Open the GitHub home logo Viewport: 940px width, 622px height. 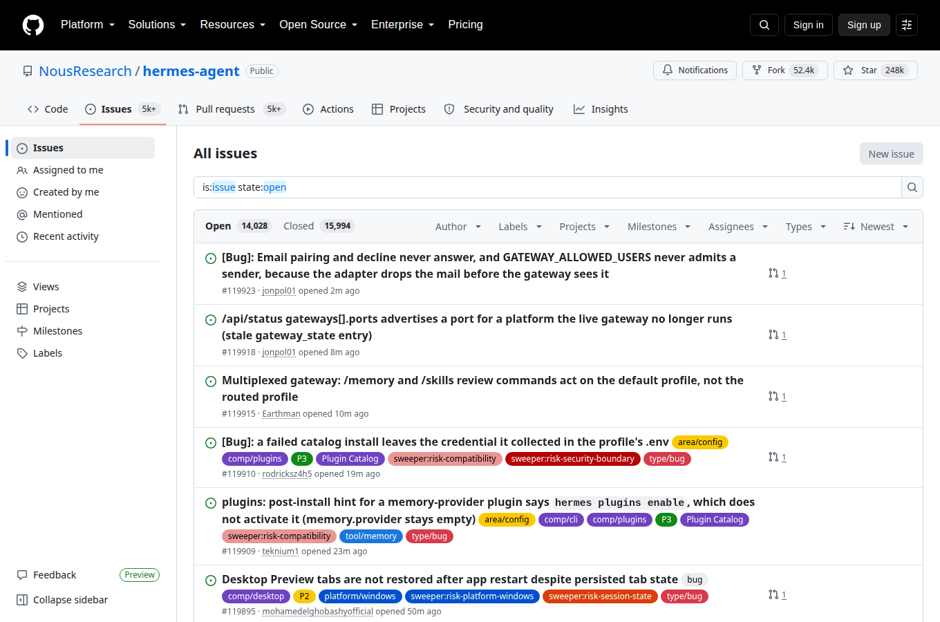[33, 25]
